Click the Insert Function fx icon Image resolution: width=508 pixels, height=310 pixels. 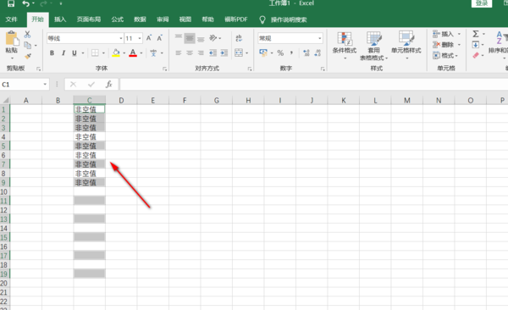(x=109, y=85)
